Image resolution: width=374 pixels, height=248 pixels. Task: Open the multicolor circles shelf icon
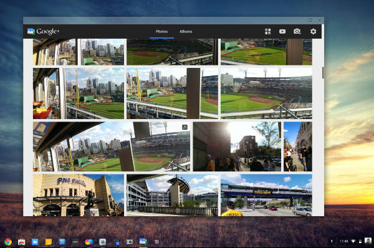coord(89,242)
